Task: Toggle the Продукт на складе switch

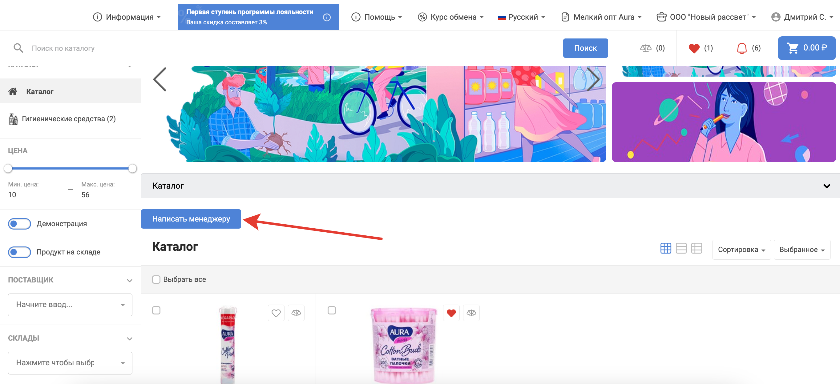Action: pos(20,252)
